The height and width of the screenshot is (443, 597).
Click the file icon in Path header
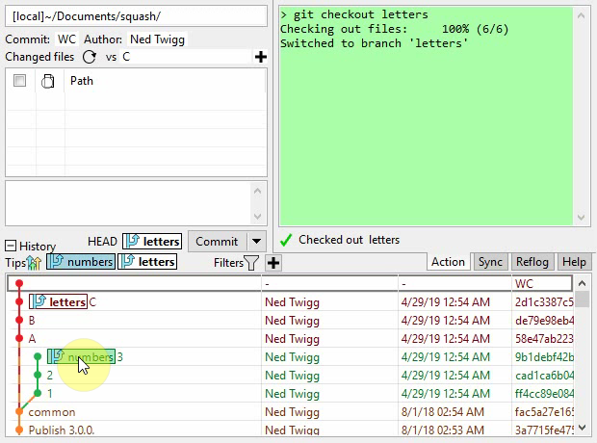[x=47, y=82]
